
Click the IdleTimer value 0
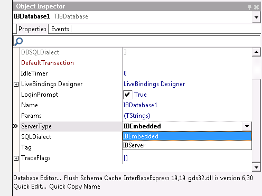(x=125, y=73)
